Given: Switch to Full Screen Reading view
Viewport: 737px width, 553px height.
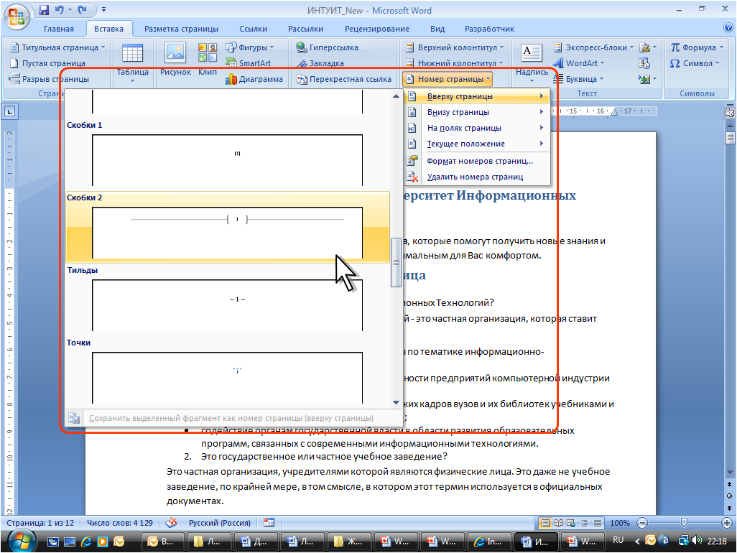Looking at the screenshot, I should (x=558, y=522).
